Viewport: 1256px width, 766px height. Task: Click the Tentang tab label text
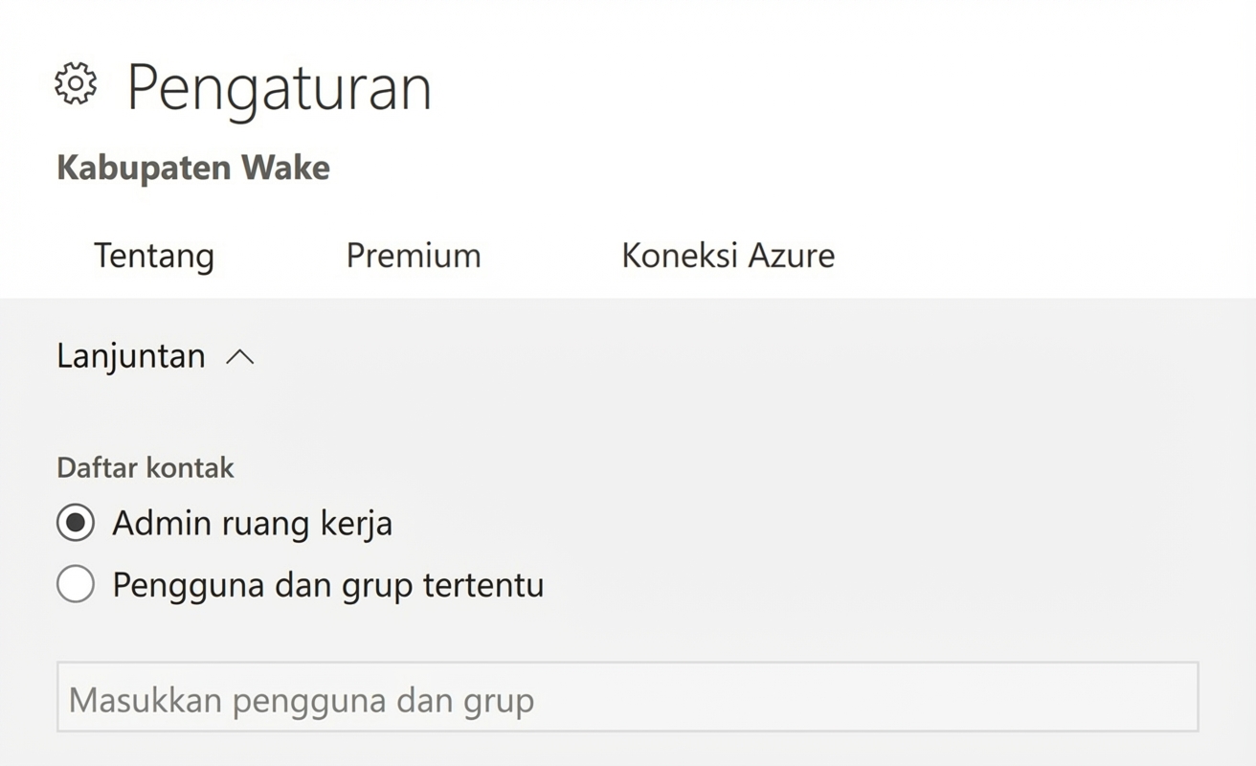click(153, 255)
